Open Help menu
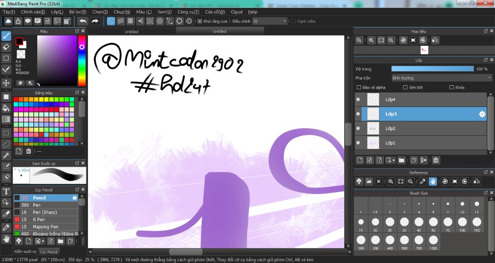The image size is (495, 263). pyautogui.click(x=252, y=12)
